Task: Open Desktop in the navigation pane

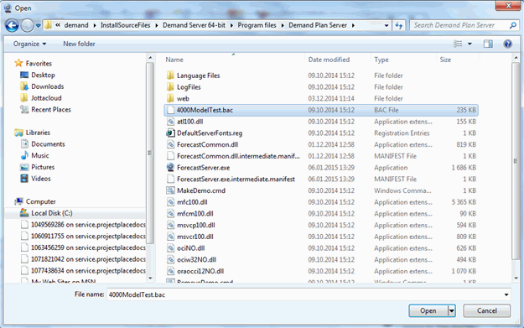Action: [x=43, y=75]
